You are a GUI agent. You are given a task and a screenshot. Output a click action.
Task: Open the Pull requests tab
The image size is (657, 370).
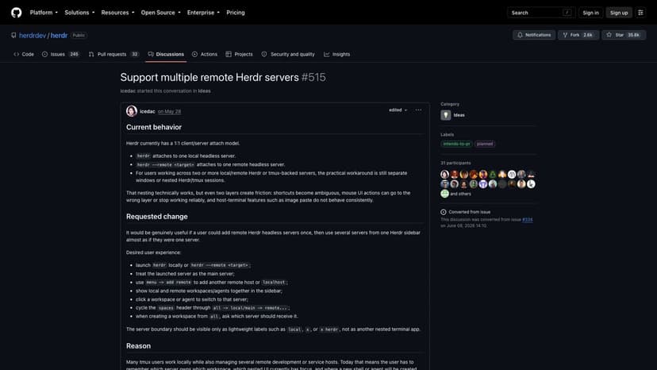tap(113, 54)
